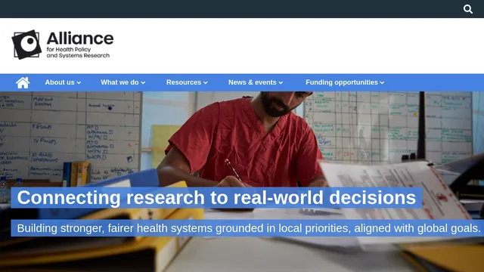
Task: Open the search magnifier icon
Action: click(468, 9)
